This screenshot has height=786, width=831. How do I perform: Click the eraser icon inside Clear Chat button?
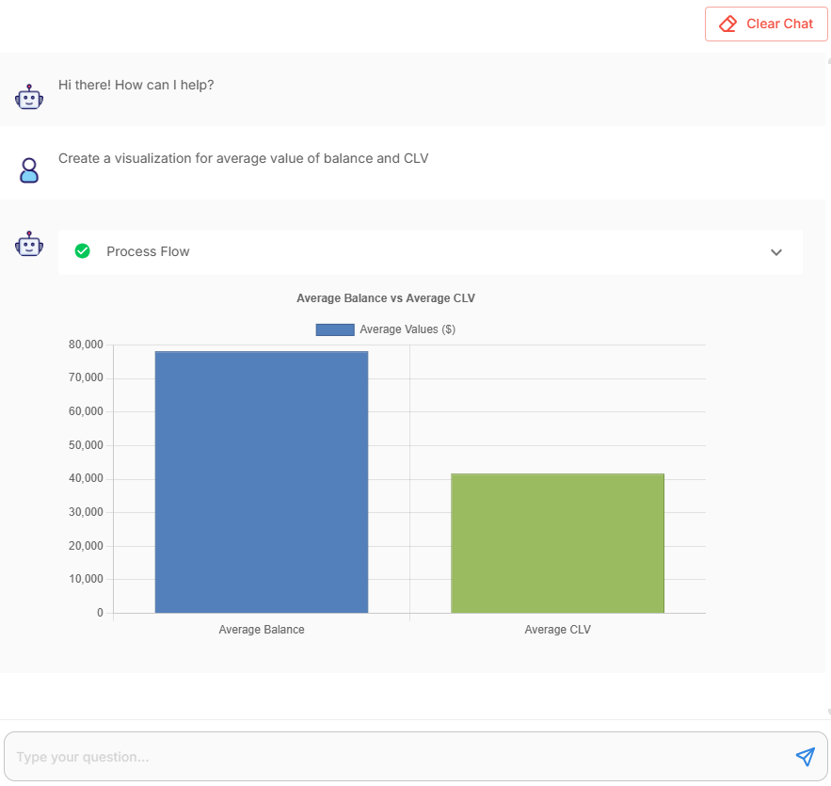click(x=727, y=24)
